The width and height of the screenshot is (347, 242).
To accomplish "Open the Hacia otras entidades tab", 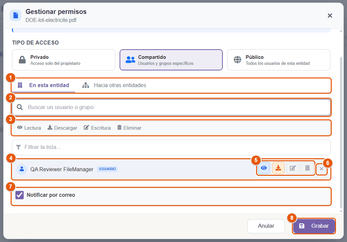I will coord(114,85).
